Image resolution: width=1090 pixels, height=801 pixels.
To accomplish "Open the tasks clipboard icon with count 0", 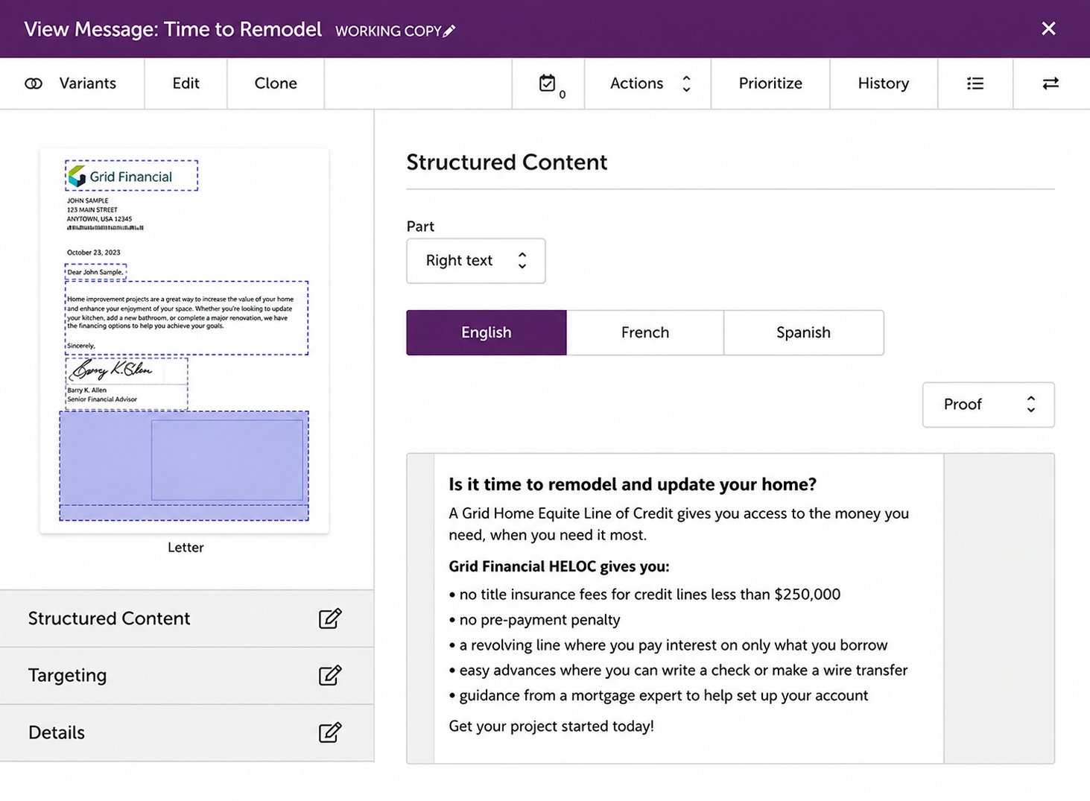I will coord(548,83).
